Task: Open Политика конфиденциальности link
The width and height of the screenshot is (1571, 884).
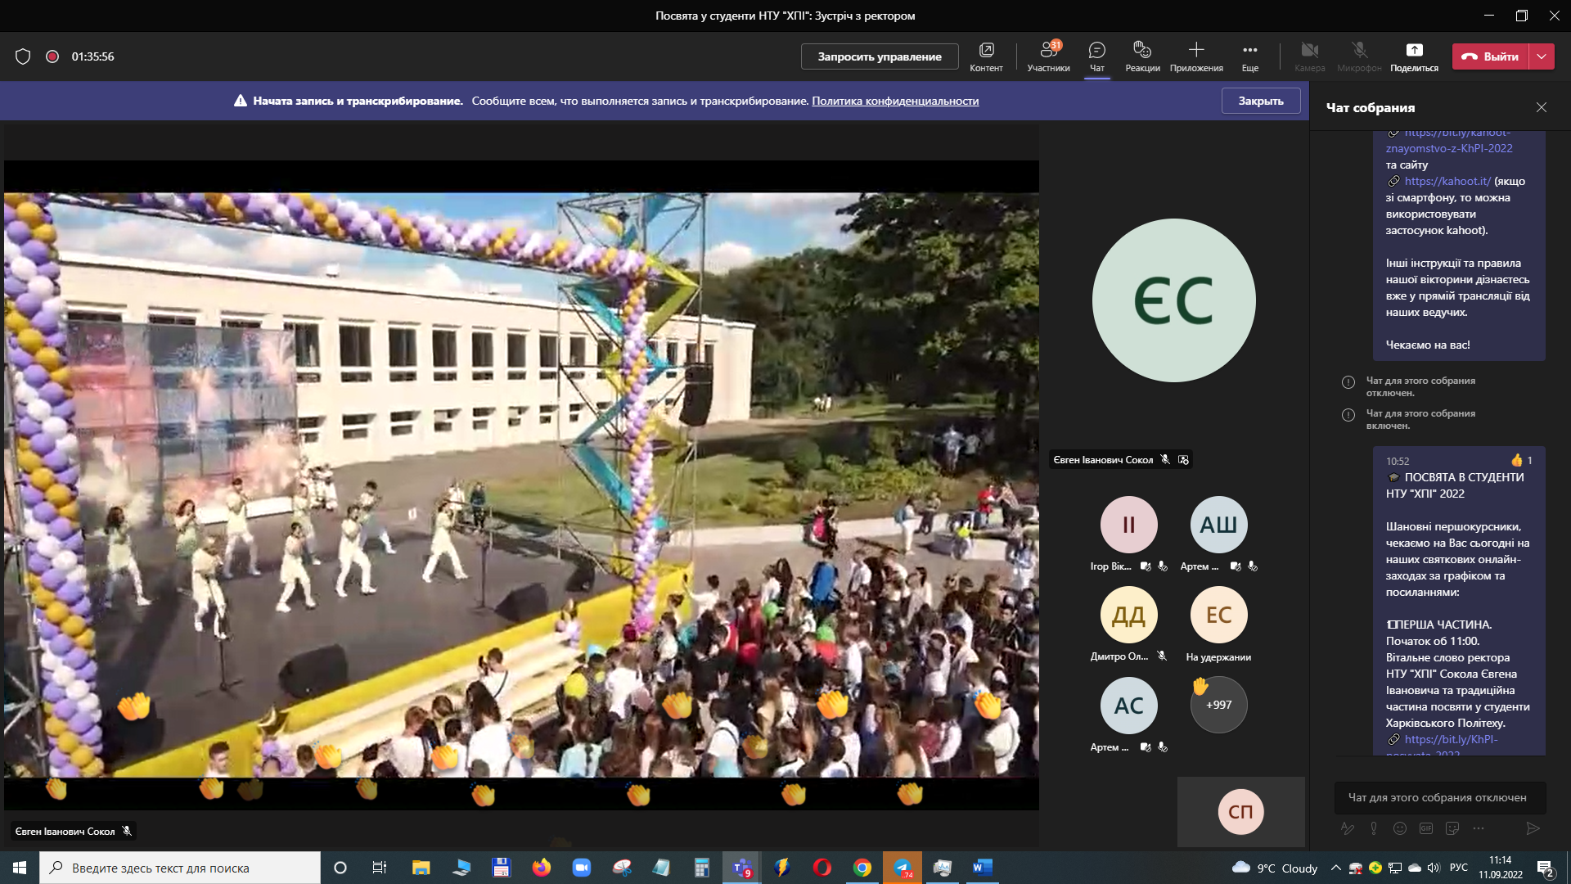Action: [895, 101]
